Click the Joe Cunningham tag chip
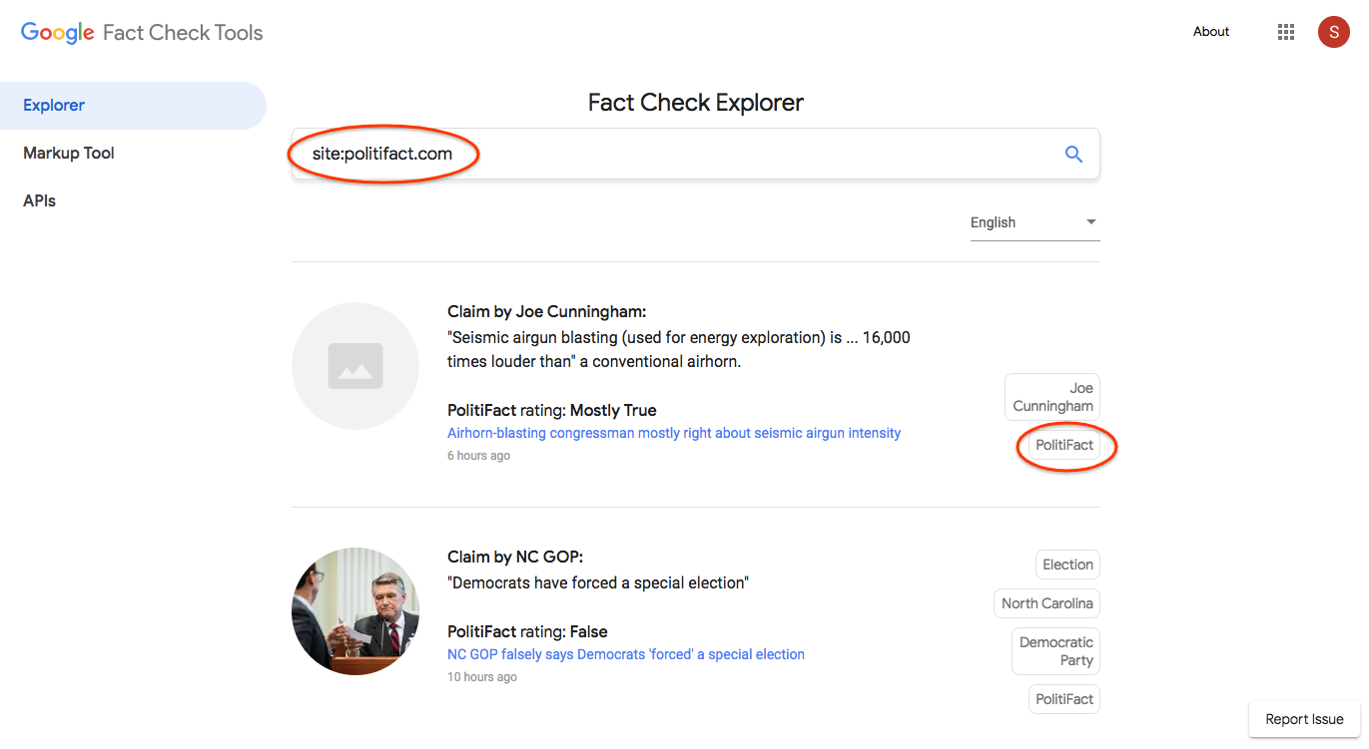 coord(1052,397)
